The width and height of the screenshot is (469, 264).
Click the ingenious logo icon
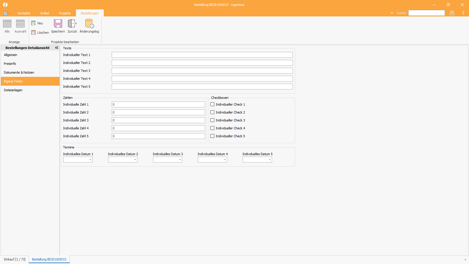click(x=5, y=5)
